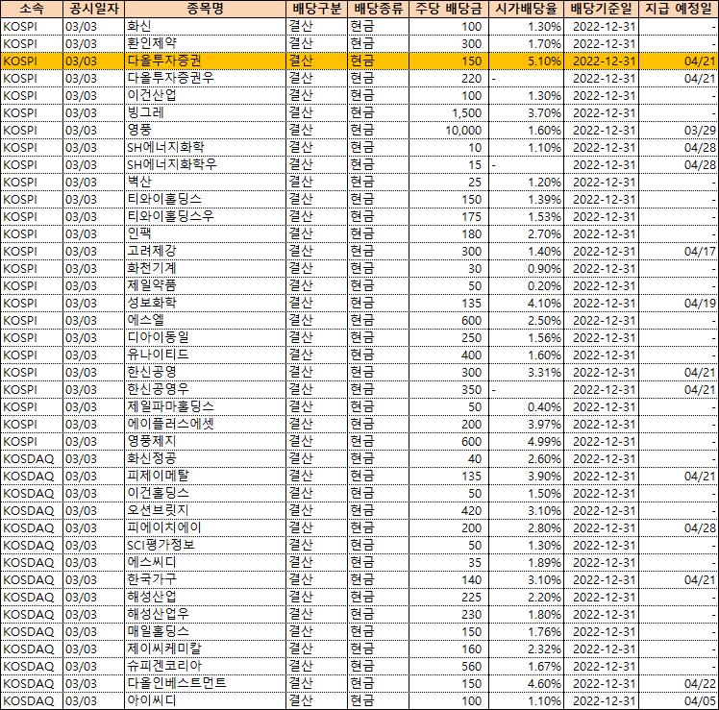Image resolution: width=719 pixels, height=710 pixels.
Task: Click the stock name 빙그레
Action: click(x=145, y=112)
